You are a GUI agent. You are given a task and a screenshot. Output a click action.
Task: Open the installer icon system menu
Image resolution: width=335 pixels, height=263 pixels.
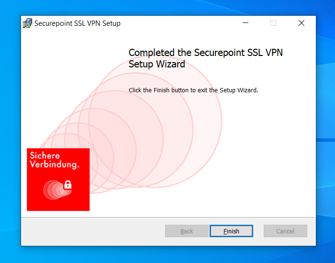[x=27, y=23]
